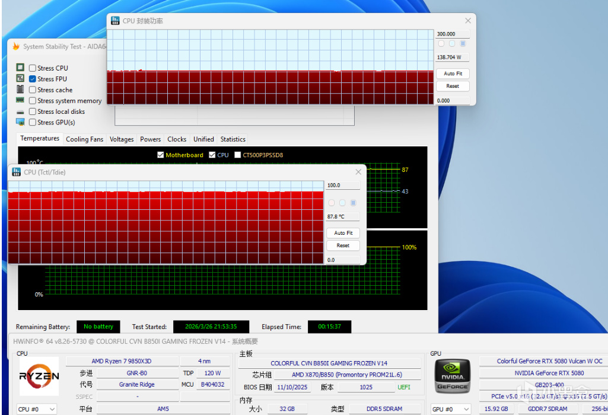Click the monitor icon beside Stress GPU(s)
The height and width of the screenshot is (415, 608).
click(x=20, y=122)
